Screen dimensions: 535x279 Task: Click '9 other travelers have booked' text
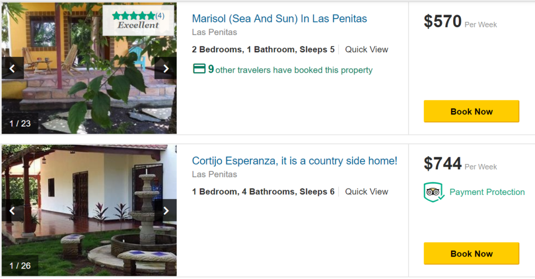point(294,70)
